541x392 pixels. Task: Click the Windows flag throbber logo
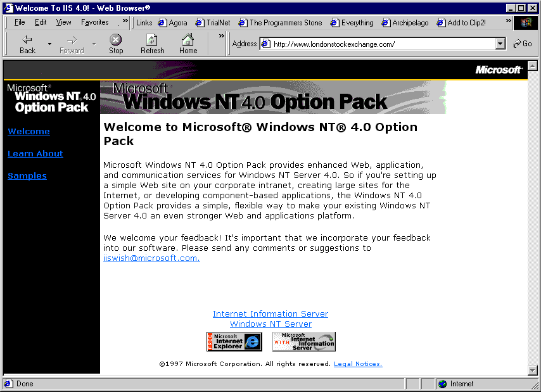pos(525,23)
